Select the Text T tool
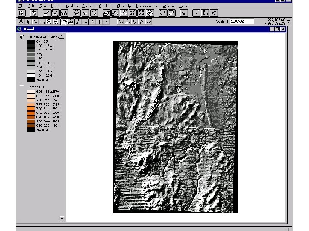The image size is (309, 231). [99, 22]
